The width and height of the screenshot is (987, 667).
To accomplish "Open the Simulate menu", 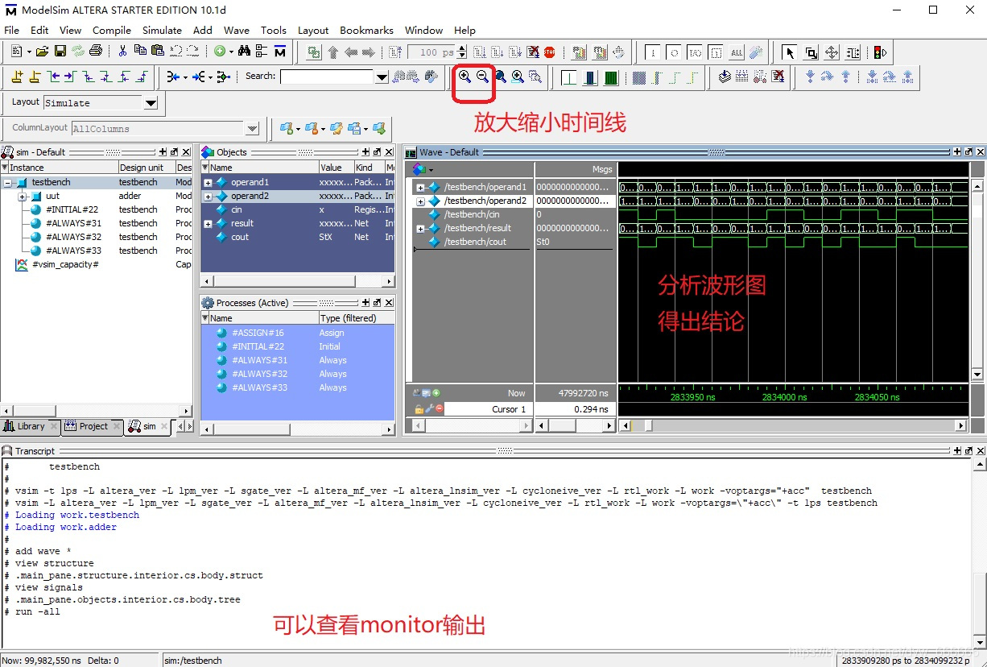I will coord(162,30).
